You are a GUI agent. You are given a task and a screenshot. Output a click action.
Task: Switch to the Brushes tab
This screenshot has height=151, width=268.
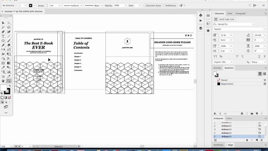[x=217, y=68]
